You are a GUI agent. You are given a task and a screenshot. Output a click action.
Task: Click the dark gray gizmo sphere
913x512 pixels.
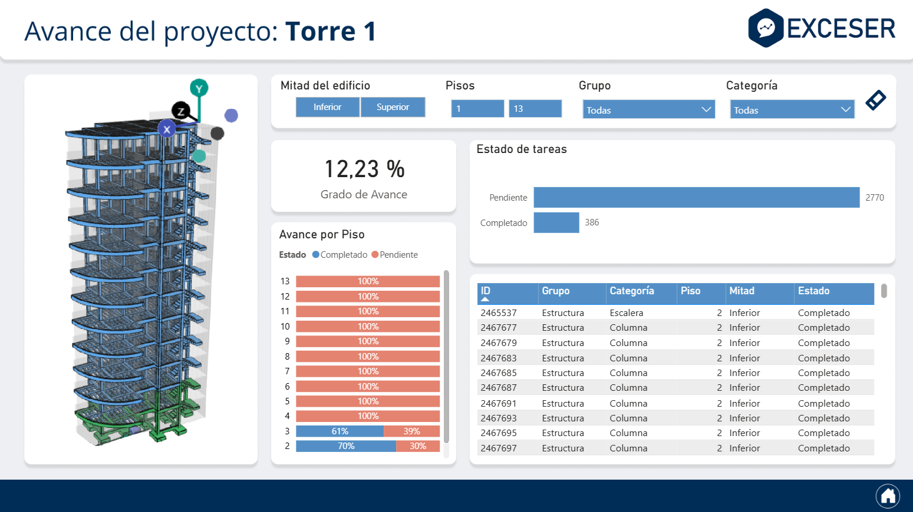pyautogui.click(x=217, y=134)
